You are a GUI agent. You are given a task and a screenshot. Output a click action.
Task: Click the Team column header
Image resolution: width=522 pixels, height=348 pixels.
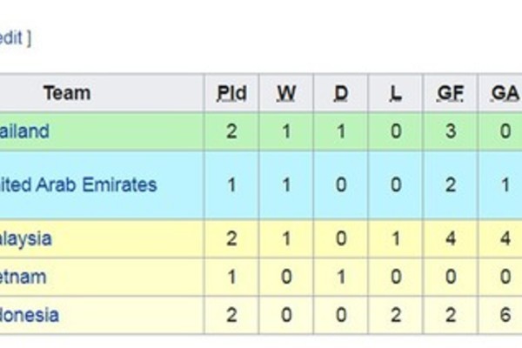(67, 93)
